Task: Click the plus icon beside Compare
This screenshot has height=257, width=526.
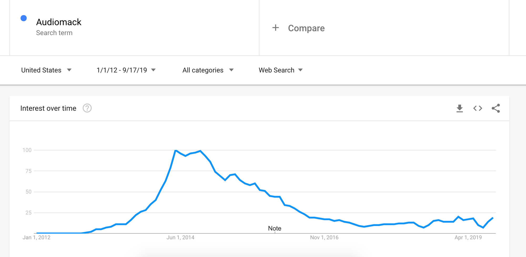Action: click(275, 28)
